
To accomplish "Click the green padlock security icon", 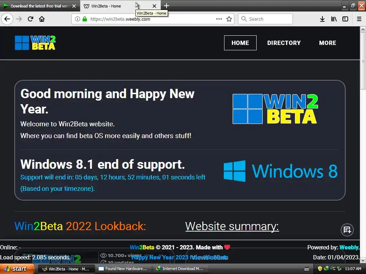I will click(85, 19).
